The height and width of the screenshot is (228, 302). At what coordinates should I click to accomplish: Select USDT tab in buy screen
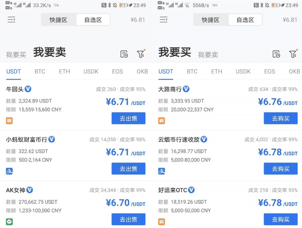click(x=166, y=72)
